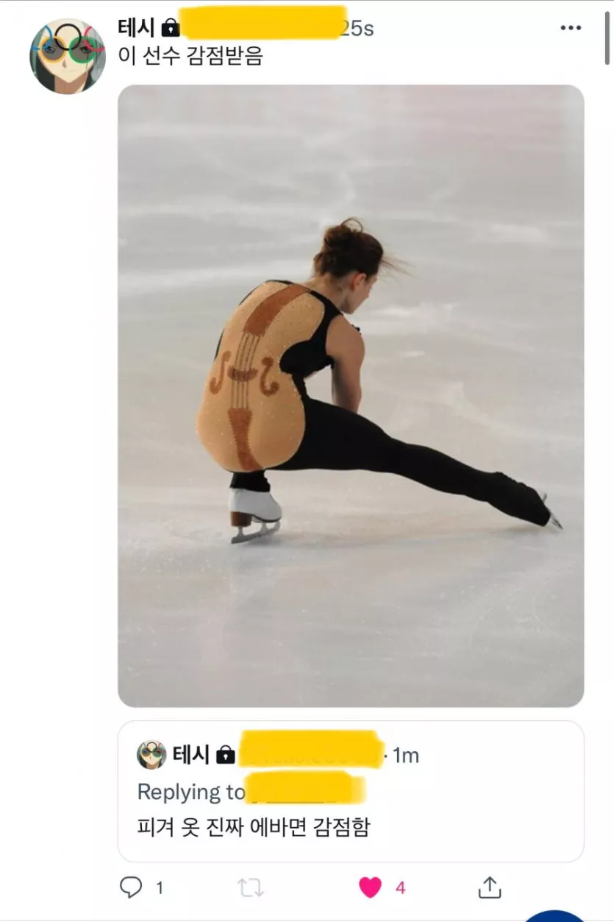The image size is (614, 922).
Task: Open the share upload icon
Action: coord(490,887)
